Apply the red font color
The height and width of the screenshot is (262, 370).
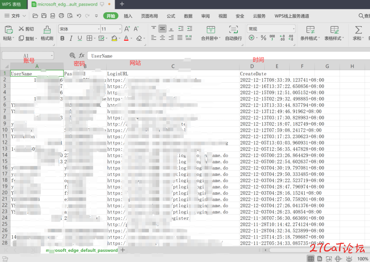coord(126,38)
